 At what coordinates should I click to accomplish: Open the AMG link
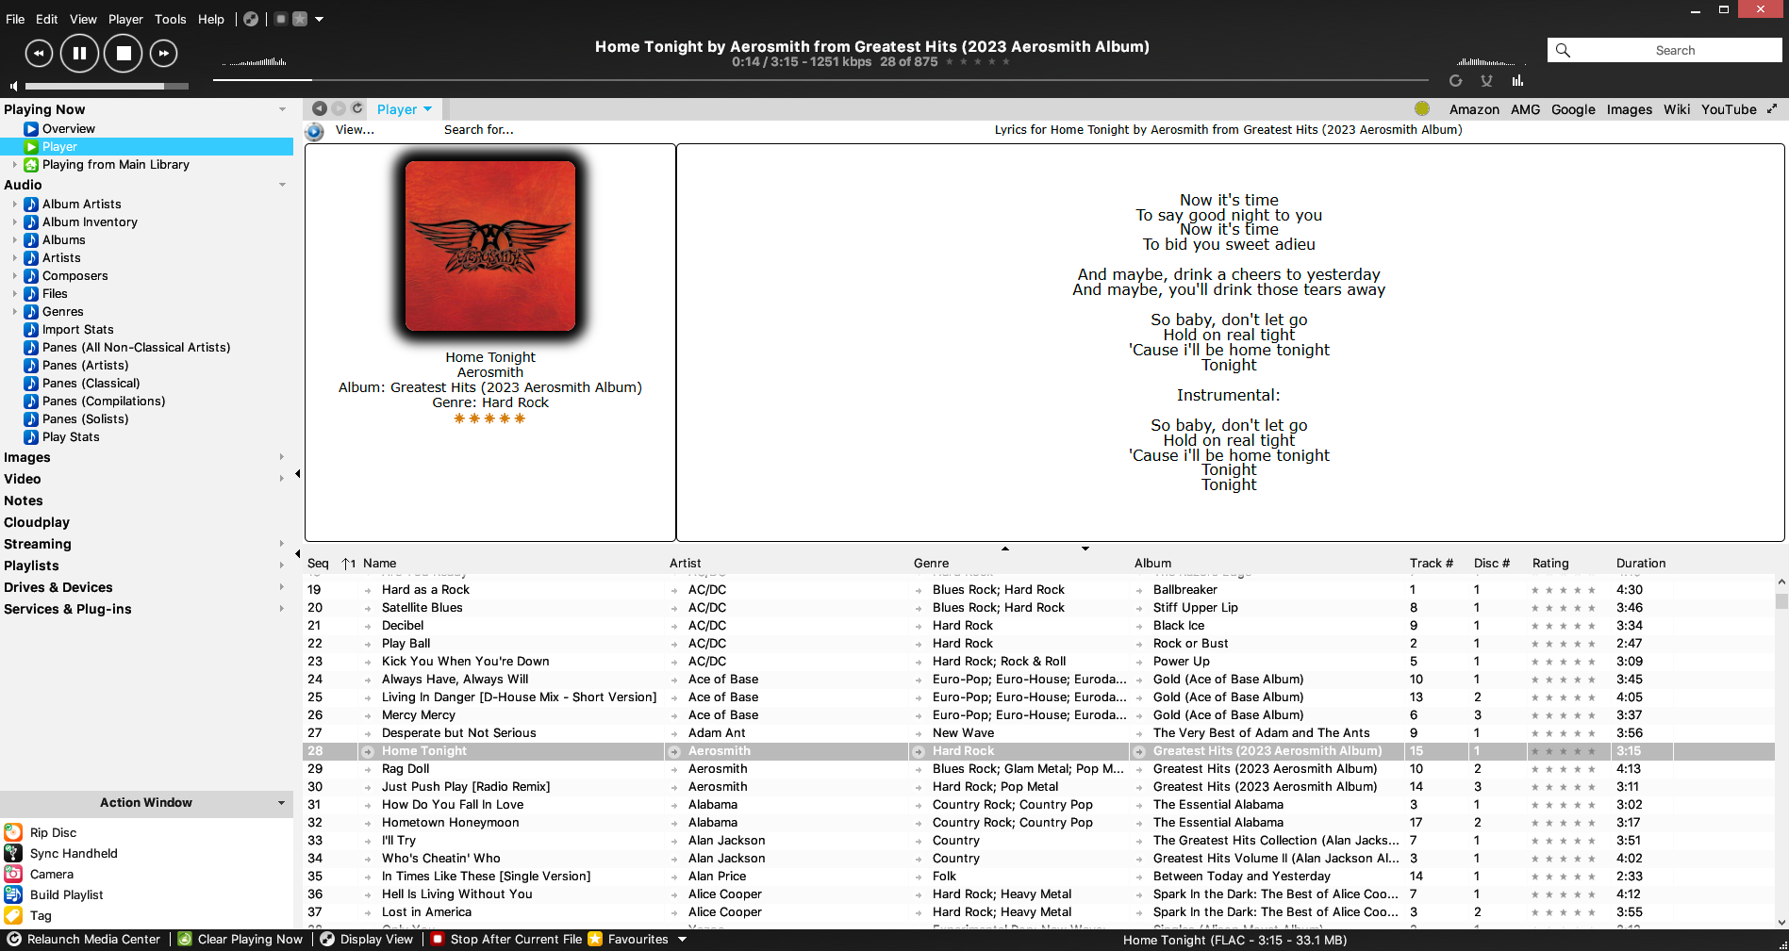[x=1525, y=109]
